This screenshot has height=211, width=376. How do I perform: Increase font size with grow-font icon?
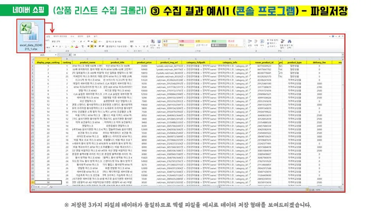pos(81,41)
